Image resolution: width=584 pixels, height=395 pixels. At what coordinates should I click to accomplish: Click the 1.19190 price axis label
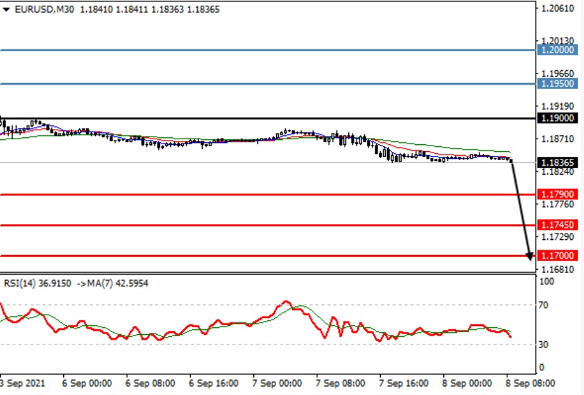(557, 106)
